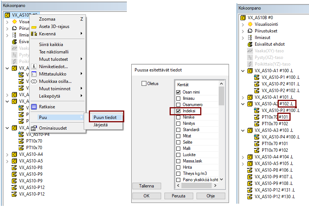This screenshot has height=207, width=309.
Task: Click the Peruuta button
Action: click(179, 196)
